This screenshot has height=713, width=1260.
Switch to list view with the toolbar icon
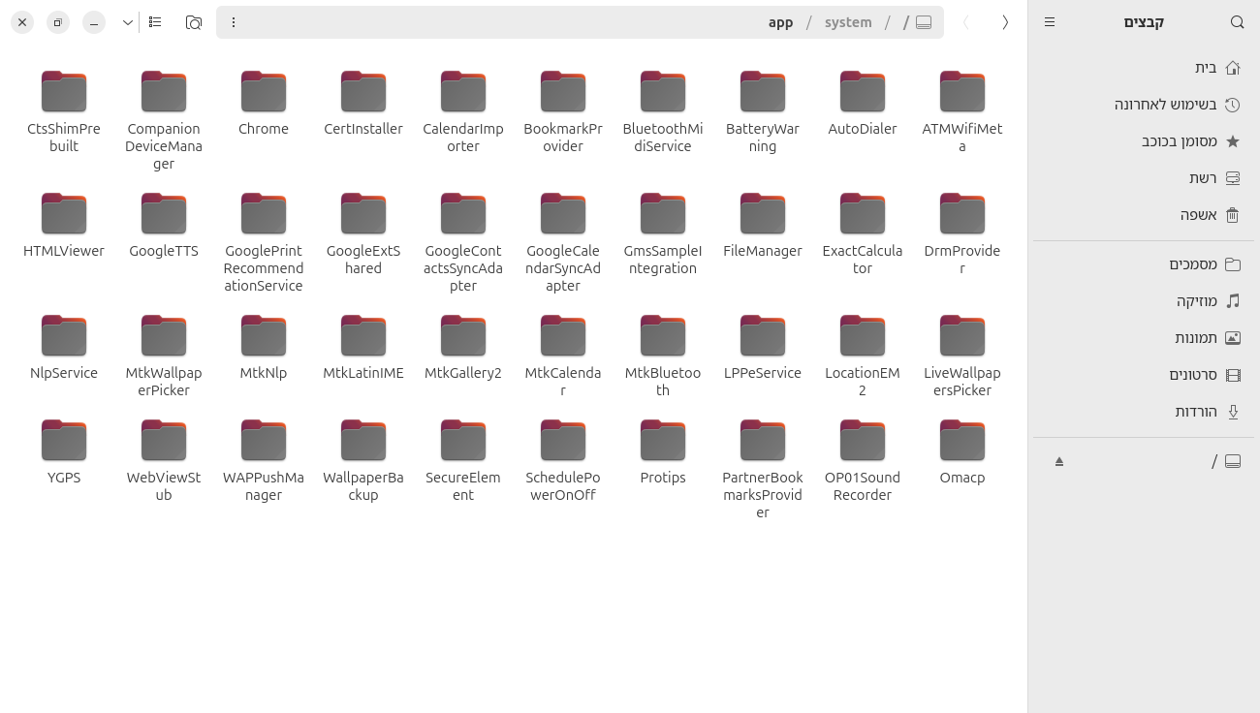click(x=155, y=22)
